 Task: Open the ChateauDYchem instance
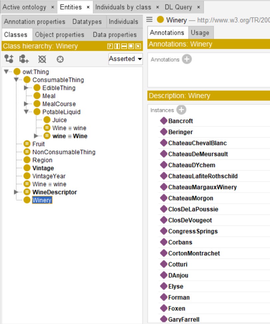(192, 165)
